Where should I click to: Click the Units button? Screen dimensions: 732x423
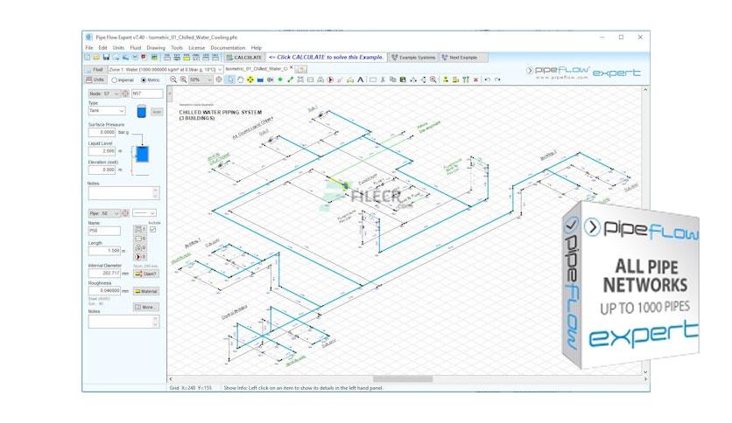[95, 80]
